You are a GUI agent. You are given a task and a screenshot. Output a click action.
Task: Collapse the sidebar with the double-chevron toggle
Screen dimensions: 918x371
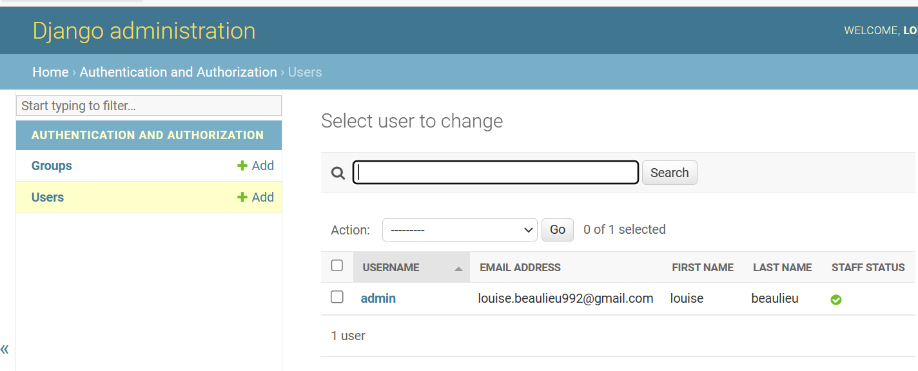5,349
